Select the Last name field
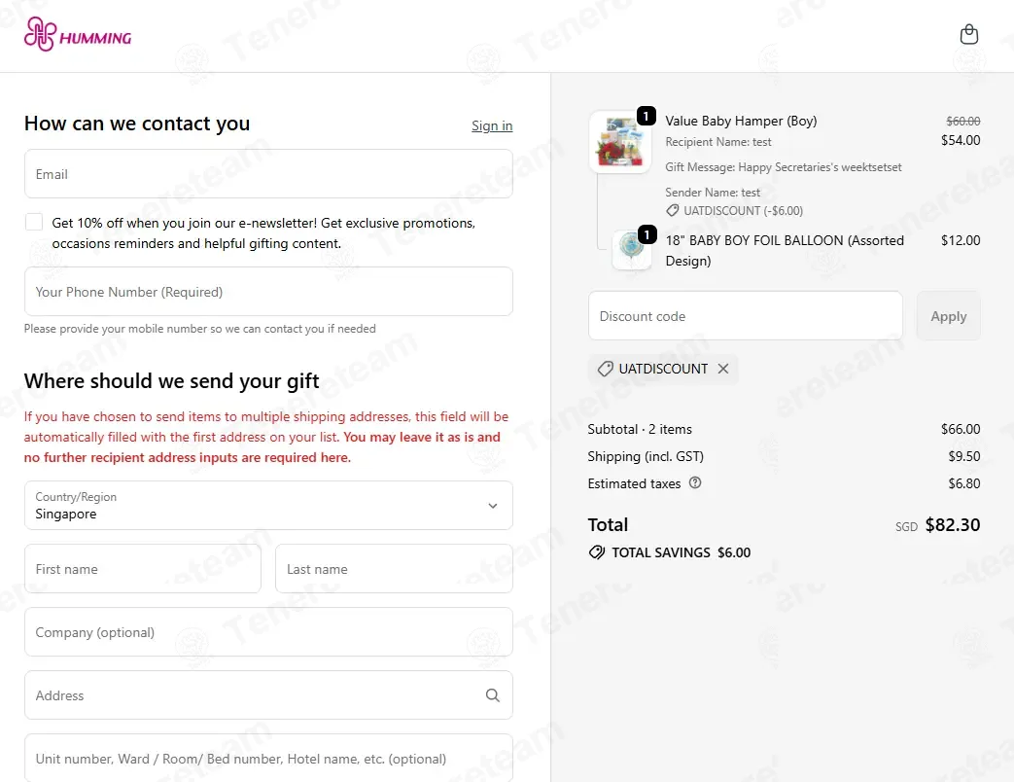 [394, 569]
